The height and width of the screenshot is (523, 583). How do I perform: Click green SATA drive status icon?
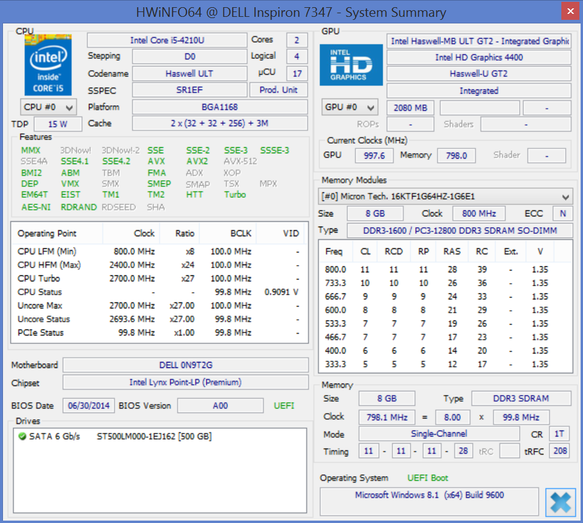click(22, 436)
